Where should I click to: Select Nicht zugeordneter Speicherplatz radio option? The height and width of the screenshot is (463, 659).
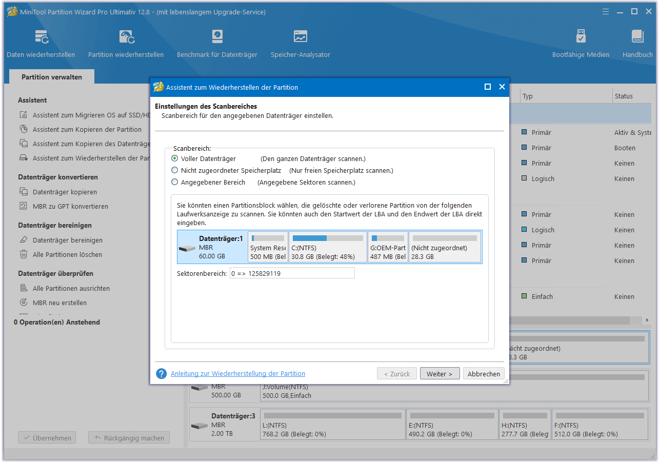[175, 171]
